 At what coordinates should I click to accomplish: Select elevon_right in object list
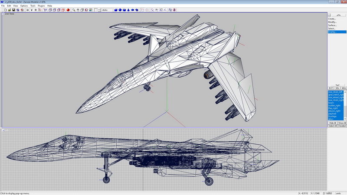point(335,111)
